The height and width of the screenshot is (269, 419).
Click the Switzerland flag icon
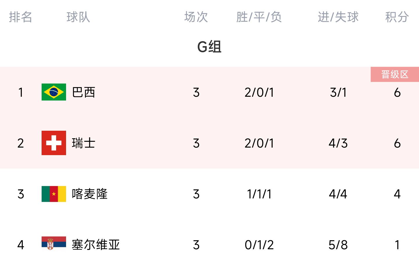[54, 143]
